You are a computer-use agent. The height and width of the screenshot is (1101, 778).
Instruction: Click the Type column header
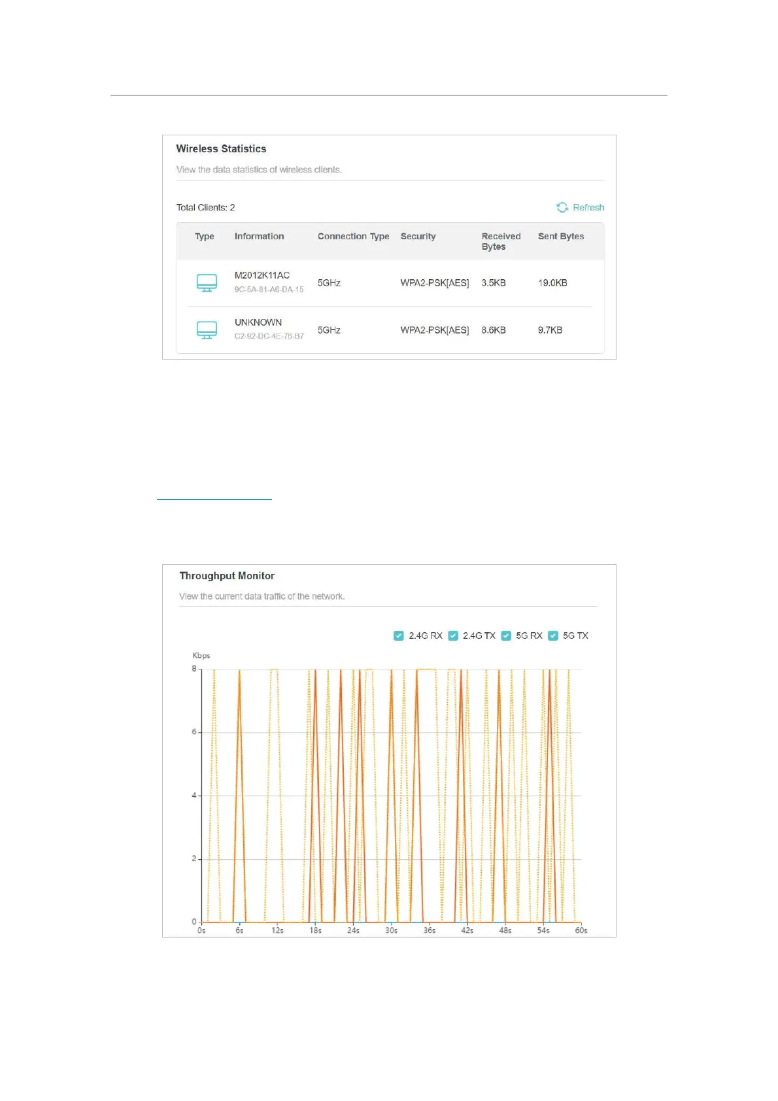(205, 236)
